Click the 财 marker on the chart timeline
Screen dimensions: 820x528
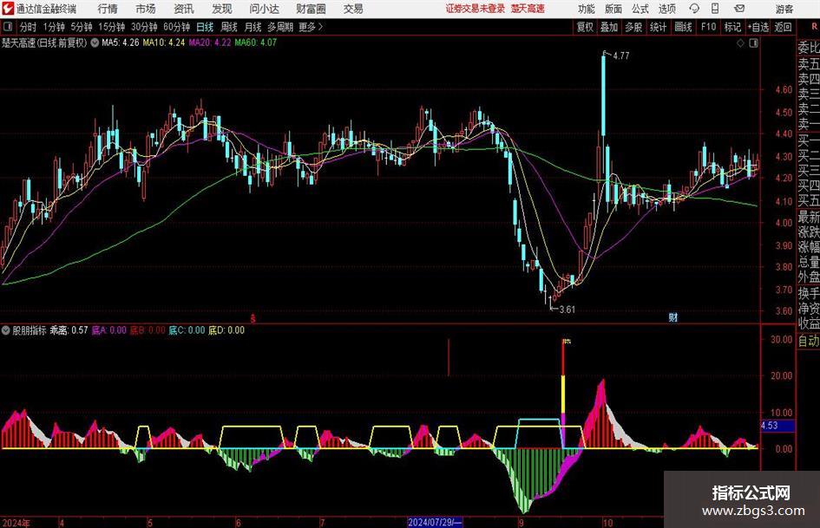(x=673, y=316)
